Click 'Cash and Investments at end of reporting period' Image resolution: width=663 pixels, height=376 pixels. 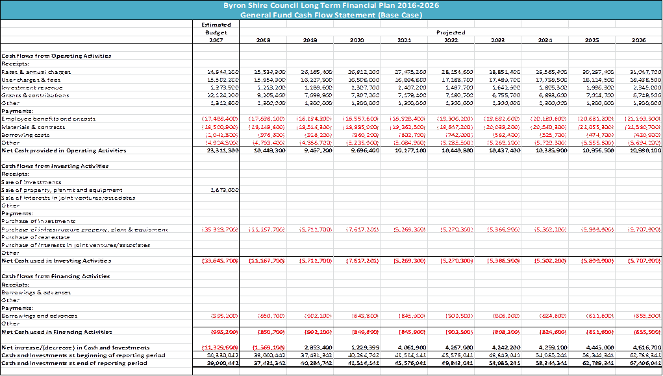[x=75, y=363]
